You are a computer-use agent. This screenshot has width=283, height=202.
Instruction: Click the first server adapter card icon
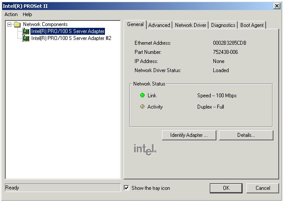tap(26, 32)
